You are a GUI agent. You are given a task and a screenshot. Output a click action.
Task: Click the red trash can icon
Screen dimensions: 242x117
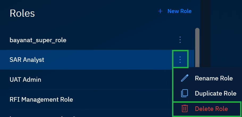pos(185,109)
